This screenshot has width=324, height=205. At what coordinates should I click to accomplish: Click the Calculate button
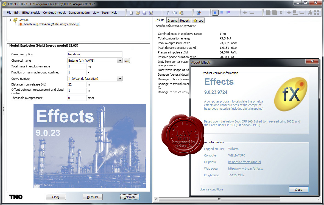click(130, 197)
